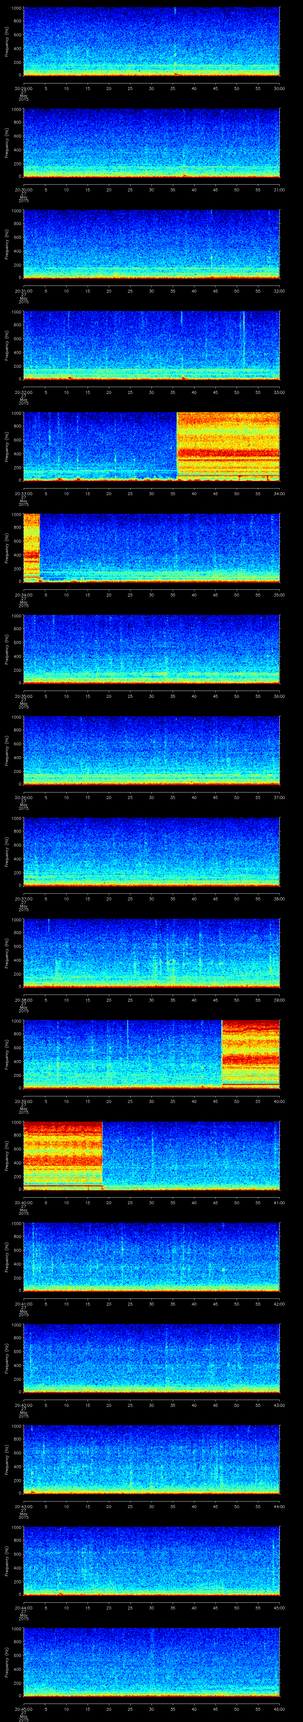Click the 44:00 end time label

tap(280, 1506)
